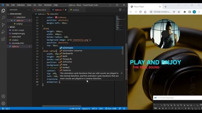202x113 pixels.
Task: Open the Selection menu
Action: [x=21, y=5]
